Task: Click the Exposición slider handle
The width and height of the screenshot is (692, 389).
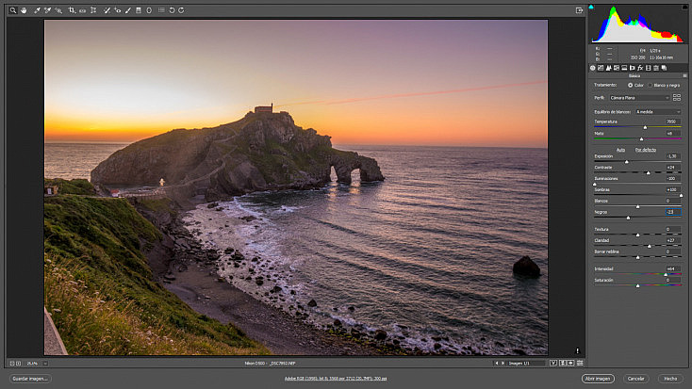Action: pyautogui.click(x=627, y=162)
